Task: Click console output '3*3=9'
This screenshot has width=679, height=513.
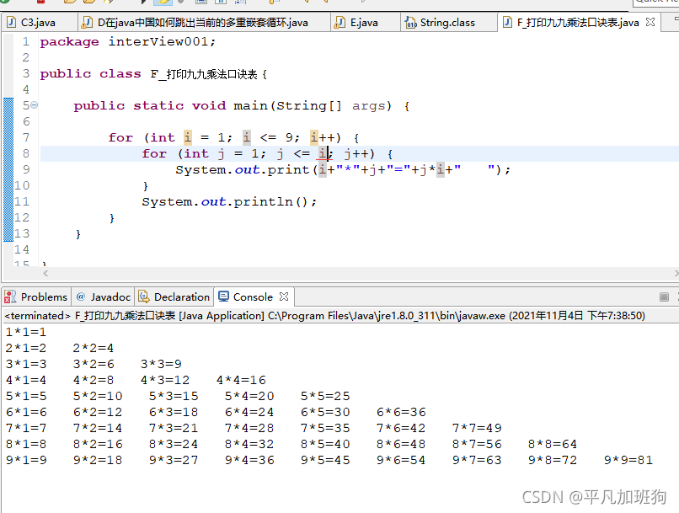Action: click(161, 364)
